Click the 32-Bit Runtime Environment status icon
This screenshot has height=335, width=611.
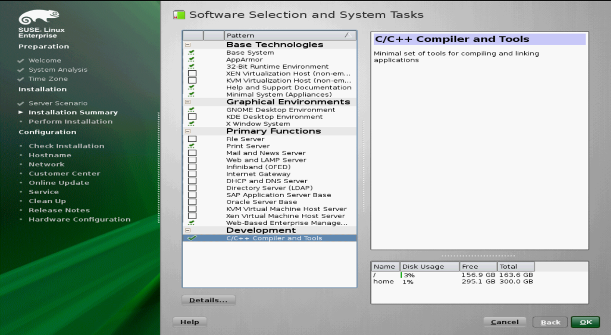(x=192, y=67)
